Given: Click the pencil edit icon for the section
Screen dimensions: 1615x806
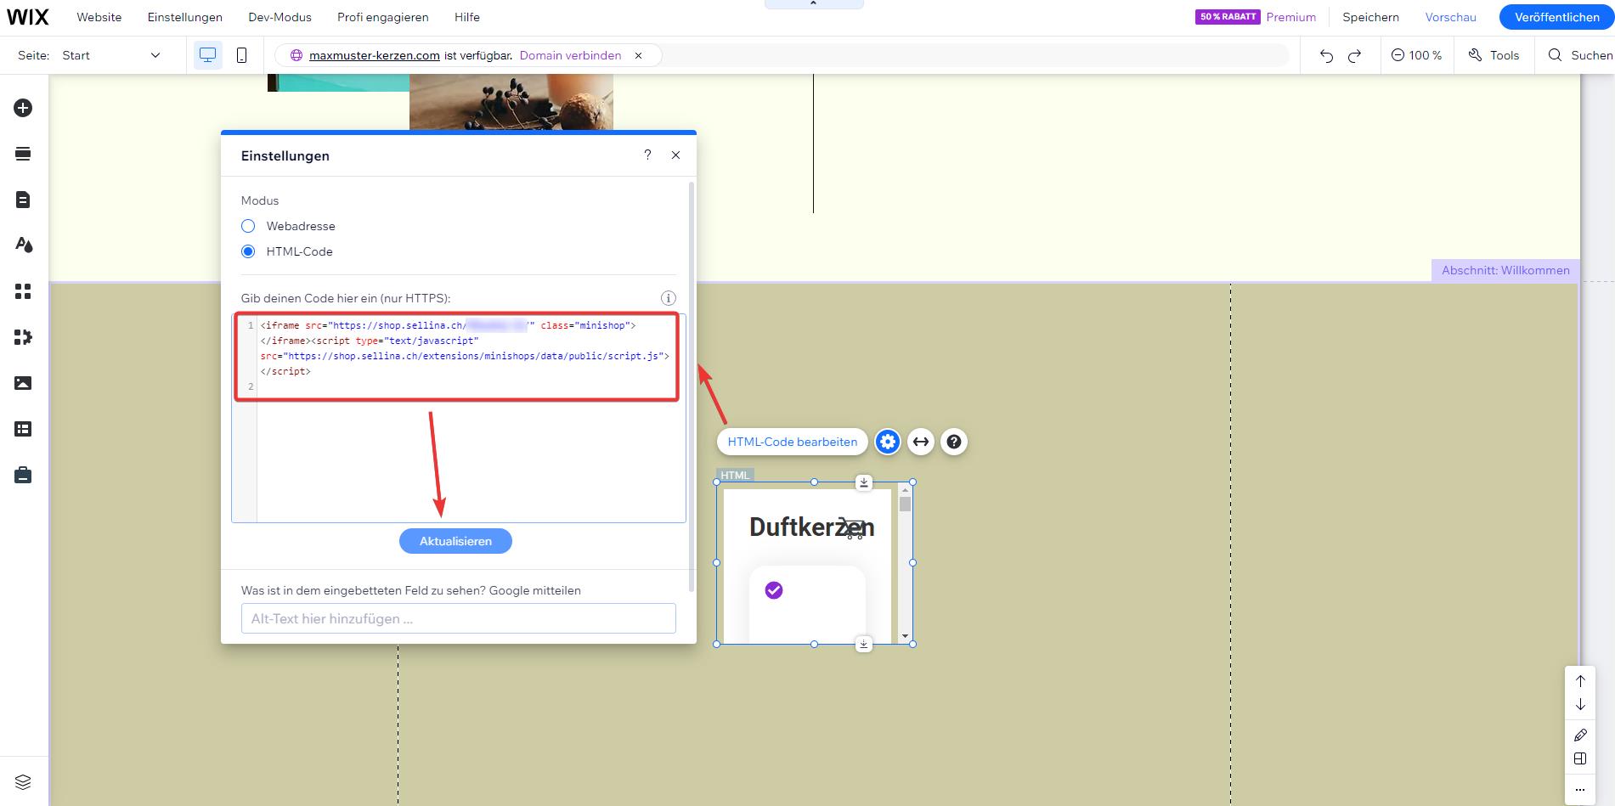Looking at the screenshot, I should (1580, 735).
